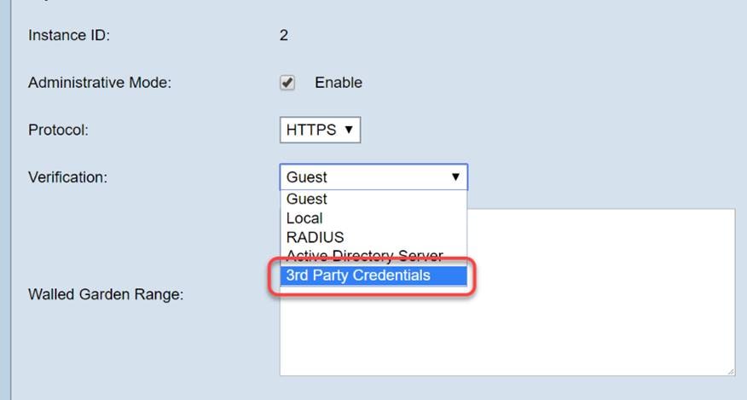Select Guest from the verification list
Screen dimensions: 747x400
(307, 199)
